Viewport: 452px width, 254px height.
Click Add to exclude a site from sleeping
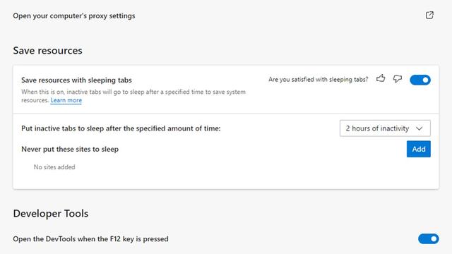click(419, 149)
